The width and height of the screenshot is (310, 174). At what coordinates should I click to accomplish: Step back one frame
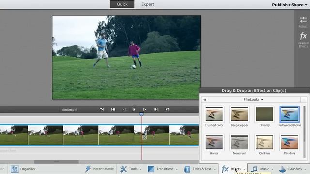pos(124,109)
